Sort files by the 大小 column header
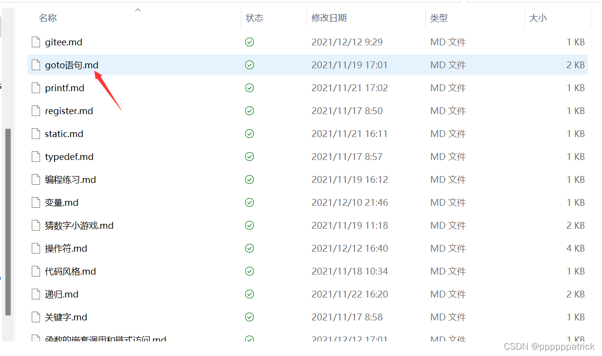 (538, 18)
